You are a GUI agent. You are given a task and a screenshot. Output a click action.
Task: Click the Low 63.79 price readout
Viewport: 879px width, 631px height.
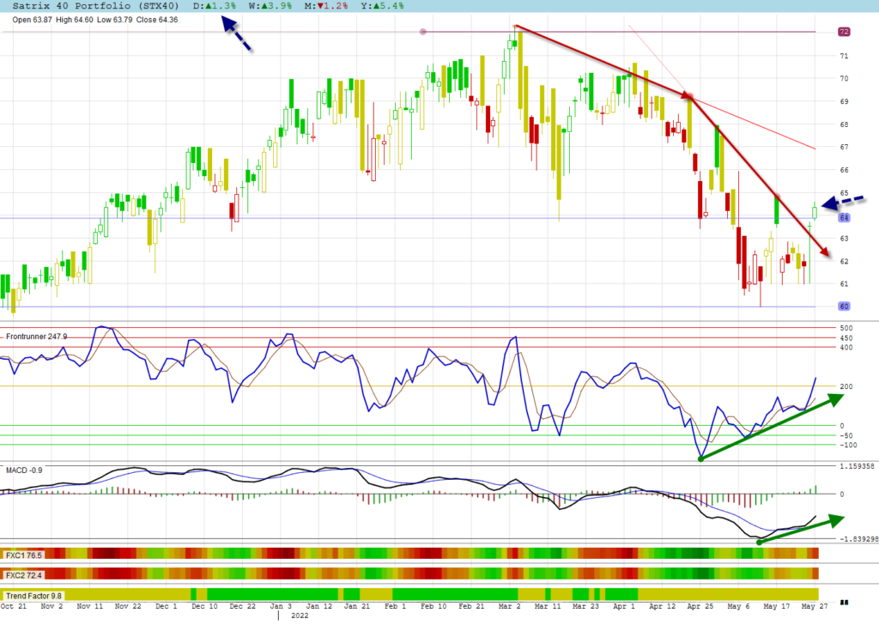pos(115,20)
